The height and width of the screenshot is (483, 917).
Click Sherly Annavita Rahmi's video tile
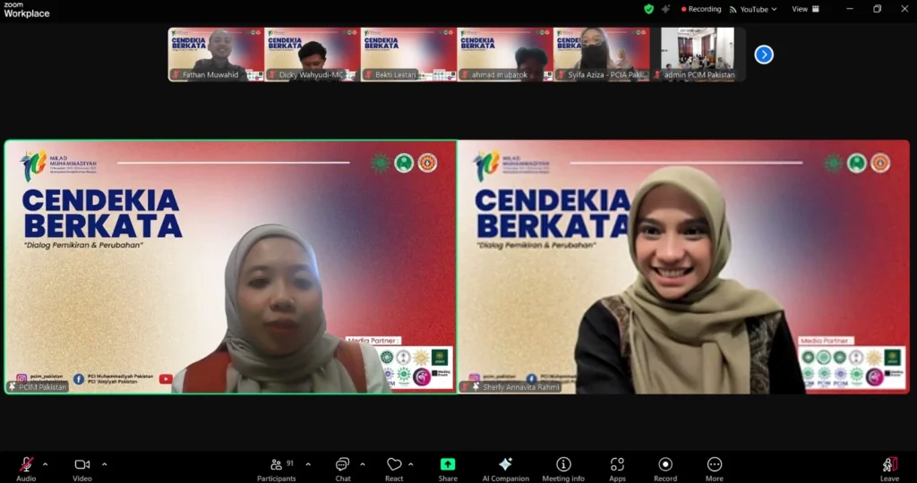click(x=683, y=267)
